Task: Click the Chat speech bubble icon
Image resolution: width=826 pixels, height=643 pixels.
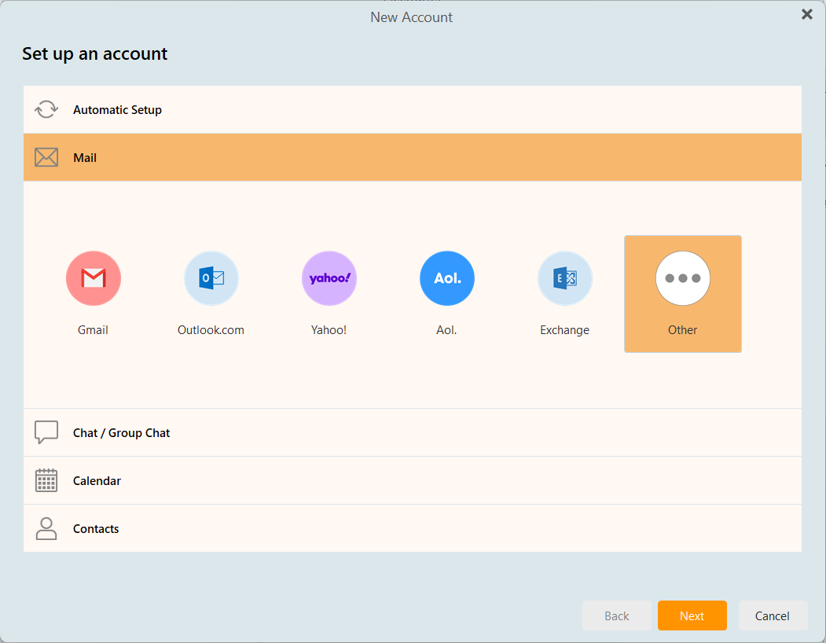Action: click(46, 432)
